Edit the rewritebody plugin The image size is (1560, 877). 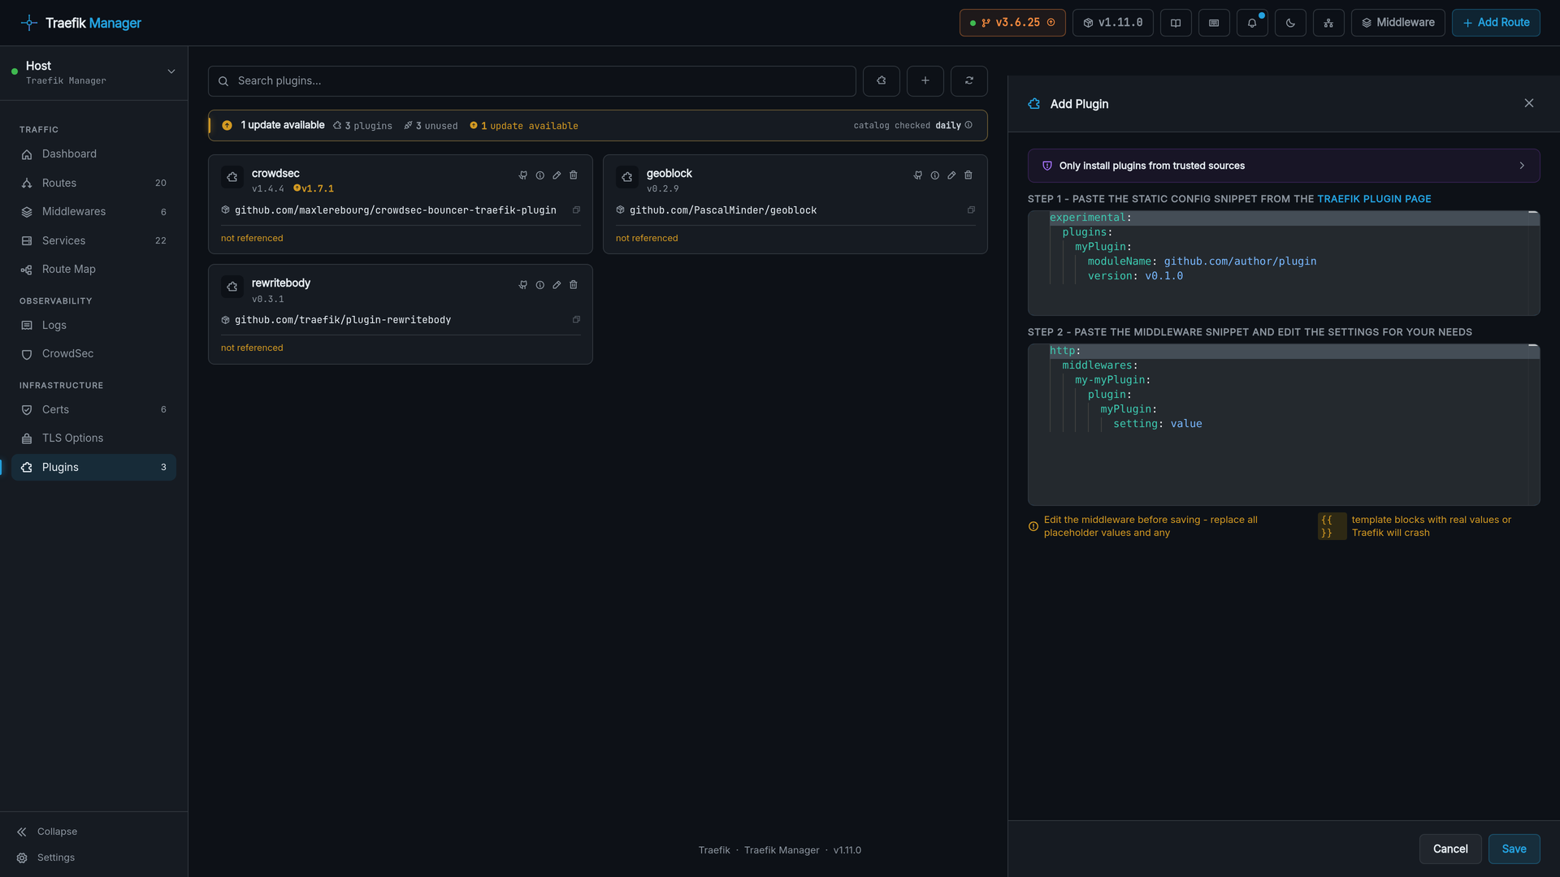tap(557, 285)
